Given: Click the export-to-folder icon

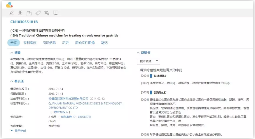Looking at the screenshot, I should [29, 13].
